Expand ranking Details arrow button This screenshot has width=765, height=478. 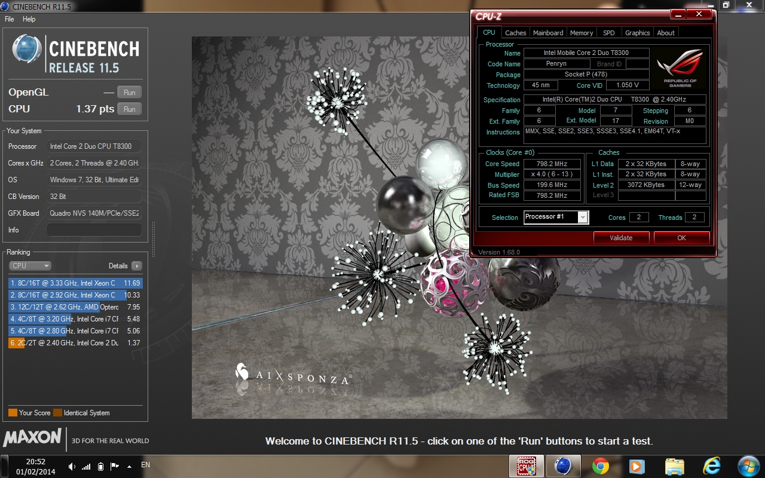click(136, 266)
